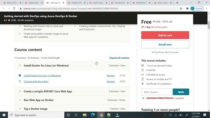Click Expand all sections link
The width and height of the screenshot is (210, 118).
click(x=119, y=58)
